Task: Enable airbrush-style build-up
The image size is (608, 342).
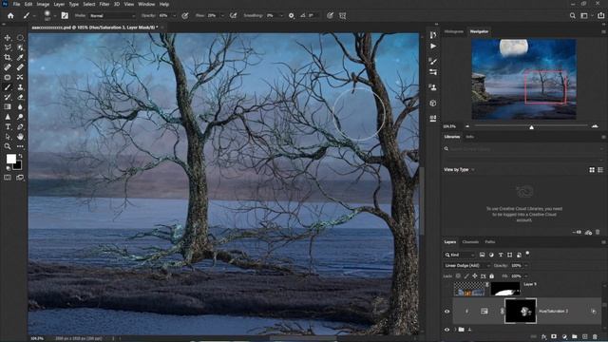Action: [x=233, y=16]
